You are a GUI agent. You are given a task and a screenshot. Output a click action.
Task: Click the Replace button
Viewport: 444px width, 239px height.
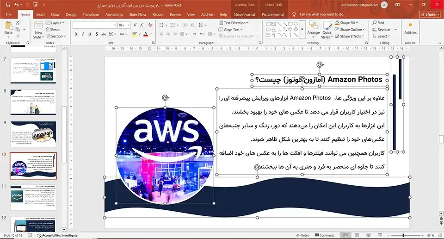click(x=381, y=30)
